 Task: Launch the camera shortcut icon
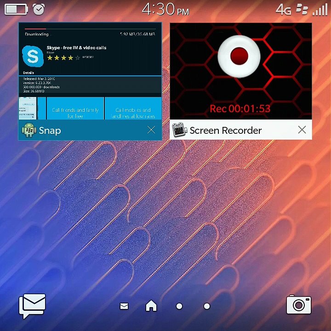[298, 305]
